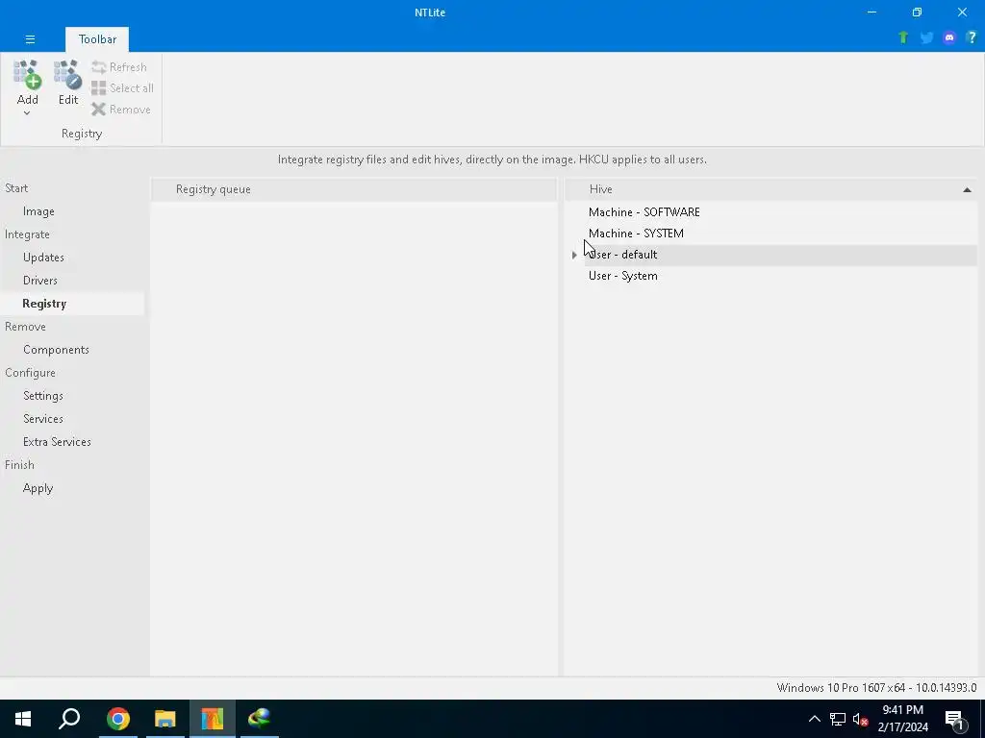Go to the Apply page in sidebar
This screenshot has width=985, height=738.
point(38,488)
